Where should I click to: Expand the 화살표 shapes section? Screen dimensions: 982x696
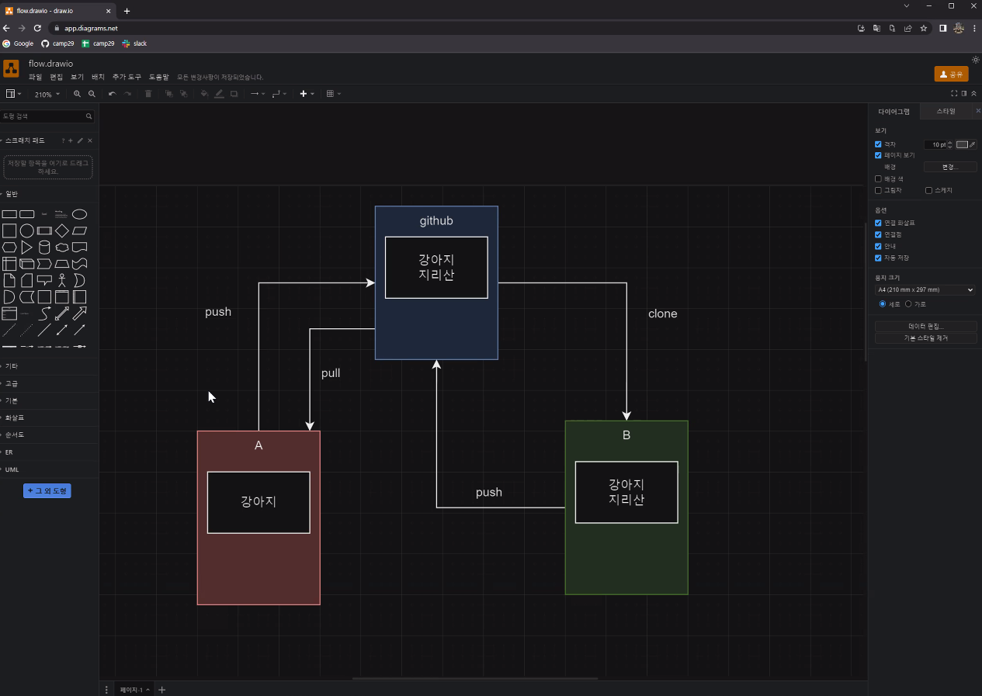(x=16, y=417)
